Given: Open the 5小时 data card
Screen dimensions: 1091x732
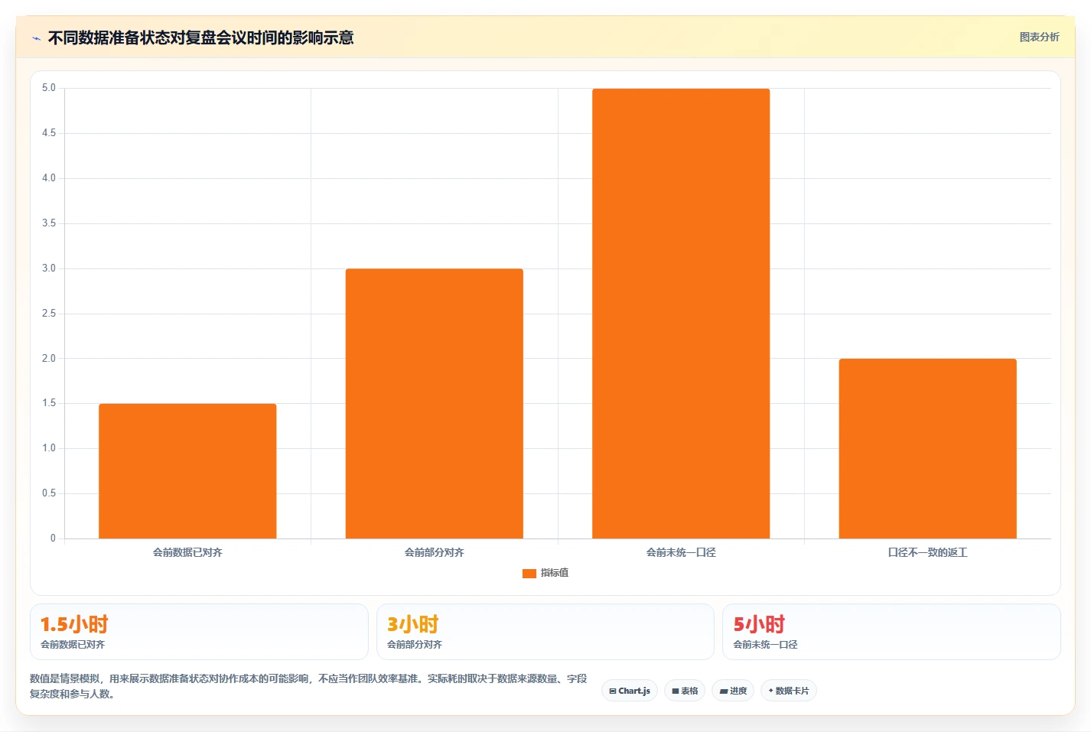Looking at the screenshot, I should coord(891,632).
